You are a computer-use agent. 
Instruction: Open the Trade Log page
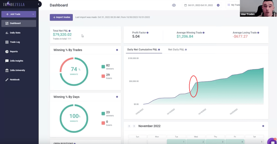pos(15,42)
